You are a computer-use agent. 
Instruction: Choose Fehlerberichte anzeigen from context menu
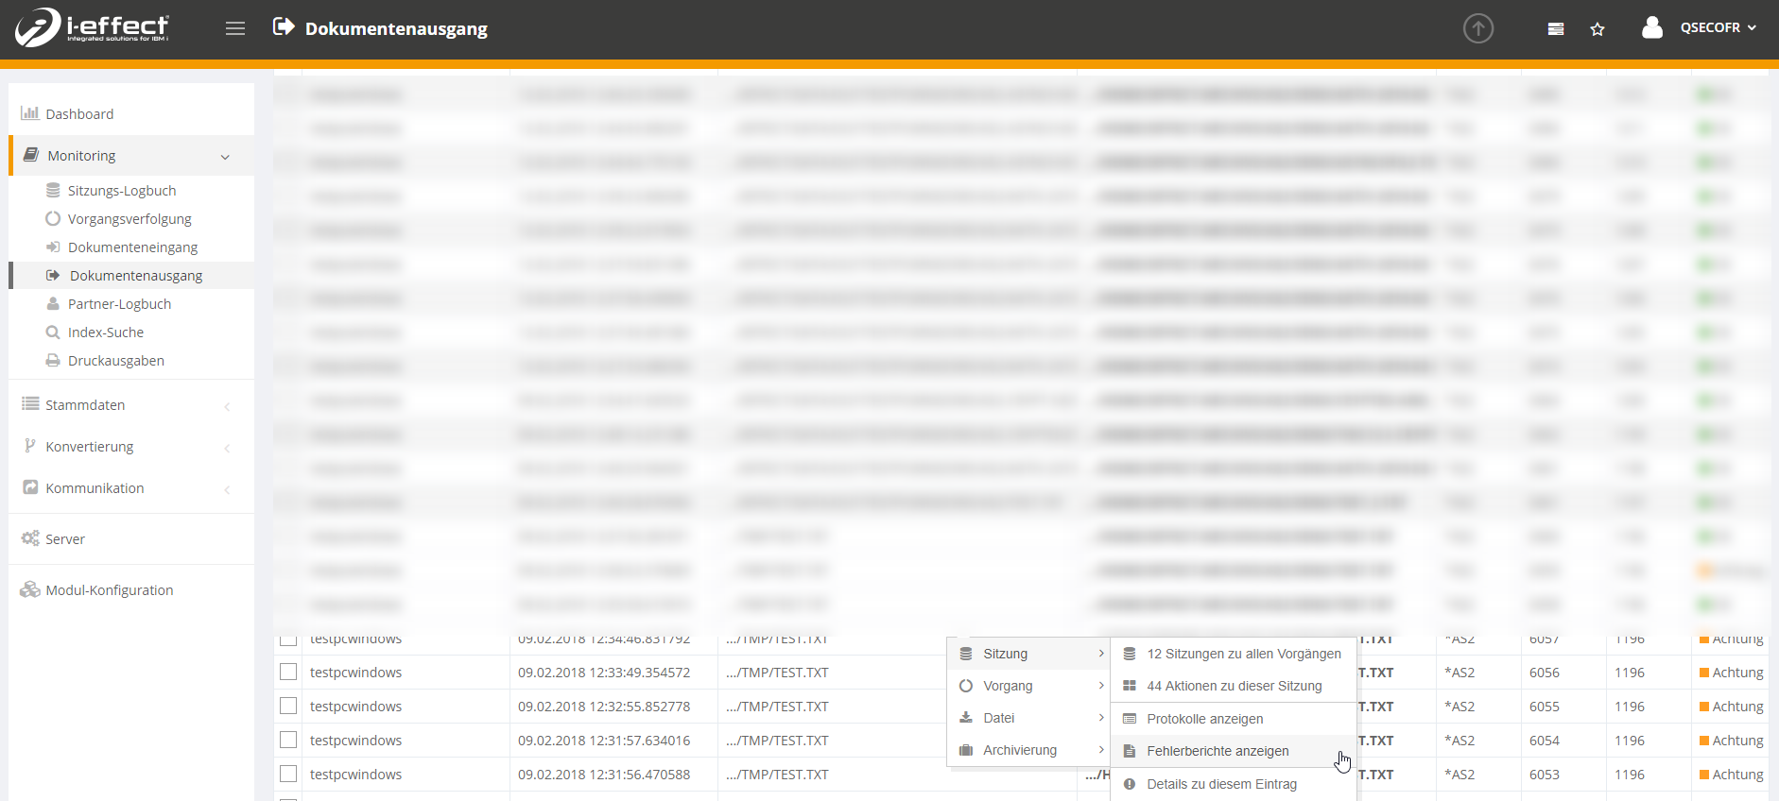(1218, 751)
